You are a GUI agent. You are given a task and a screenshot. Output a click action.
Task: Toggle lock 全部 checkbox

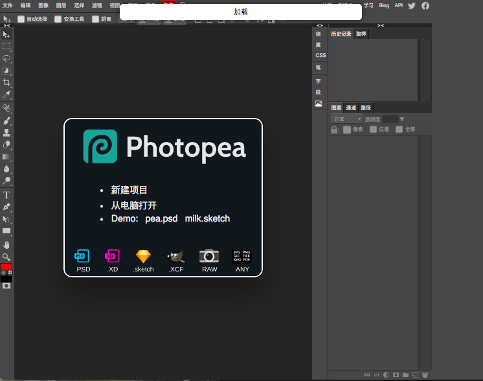click(399, 129)
